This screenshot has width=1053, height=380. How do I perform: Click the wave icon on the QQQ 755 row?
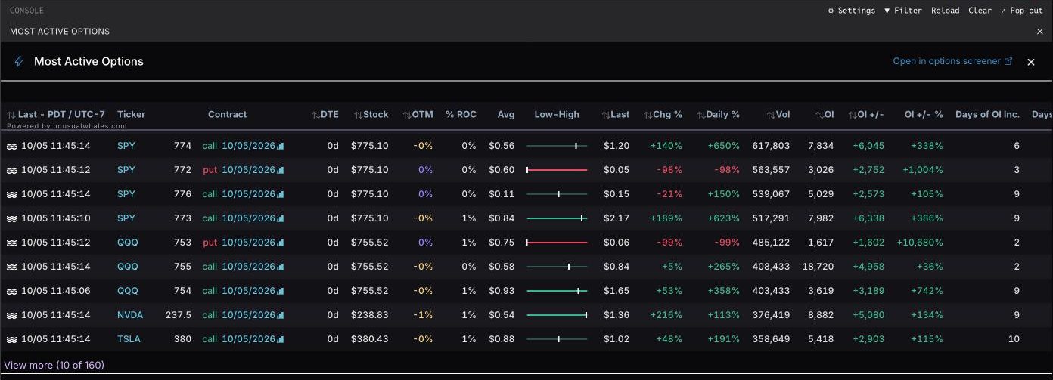12,267
